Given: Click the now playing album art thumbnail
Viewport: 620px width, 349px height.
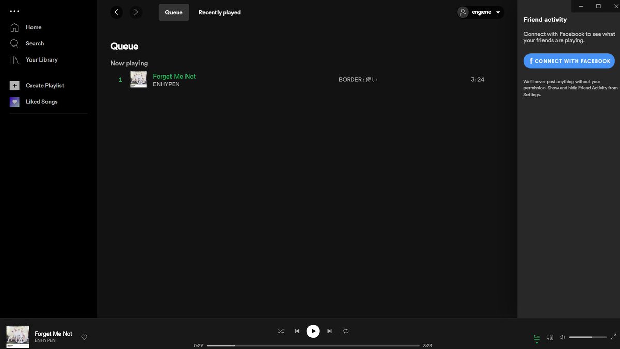Looking at the screenshot, I should tap(18, 337).
